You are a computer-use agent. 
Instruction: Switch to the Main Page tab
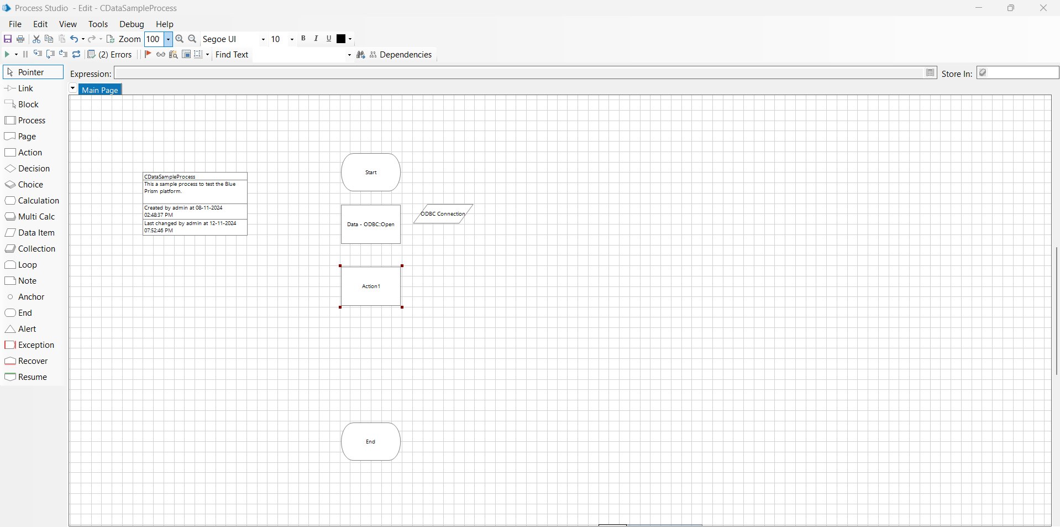(x=100, y=90)
